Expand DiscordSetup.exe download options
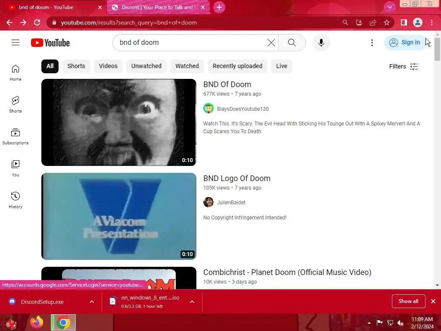 [92, 302]
